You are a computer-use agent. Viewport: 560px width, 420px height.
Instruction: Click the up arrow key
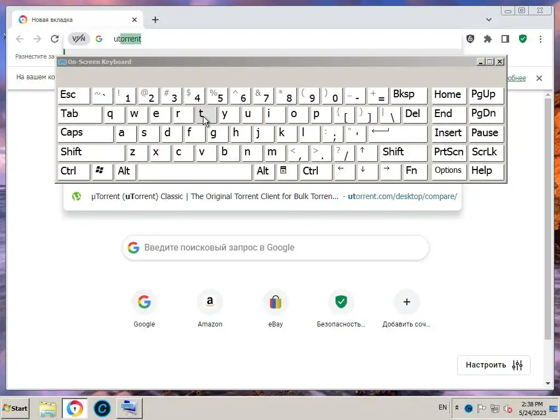click(x=367, y=153)
